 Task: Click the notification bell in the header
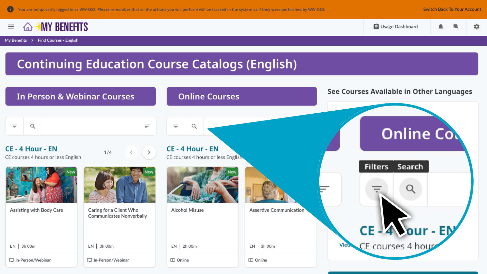point(441,27)
